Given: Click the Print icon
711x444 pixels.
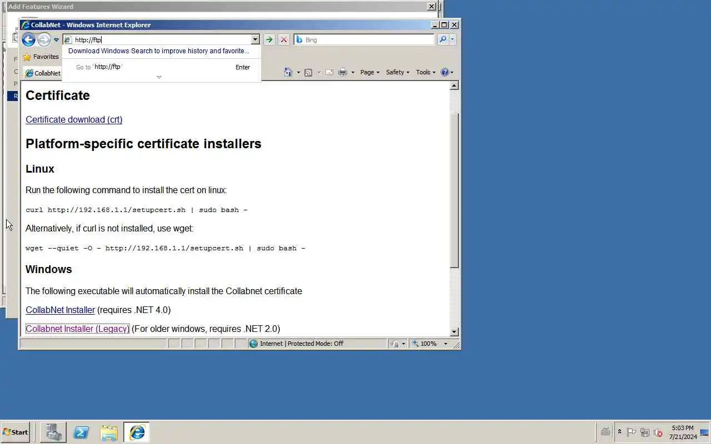Looking at the screenshot, I should [x=343, y=72].
